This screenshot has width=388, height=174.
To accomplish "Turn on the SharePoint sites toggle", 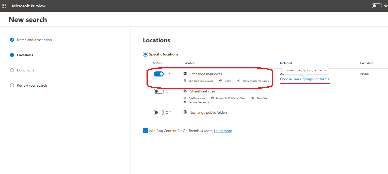I will pyautogui.click(x=159, y=91).
